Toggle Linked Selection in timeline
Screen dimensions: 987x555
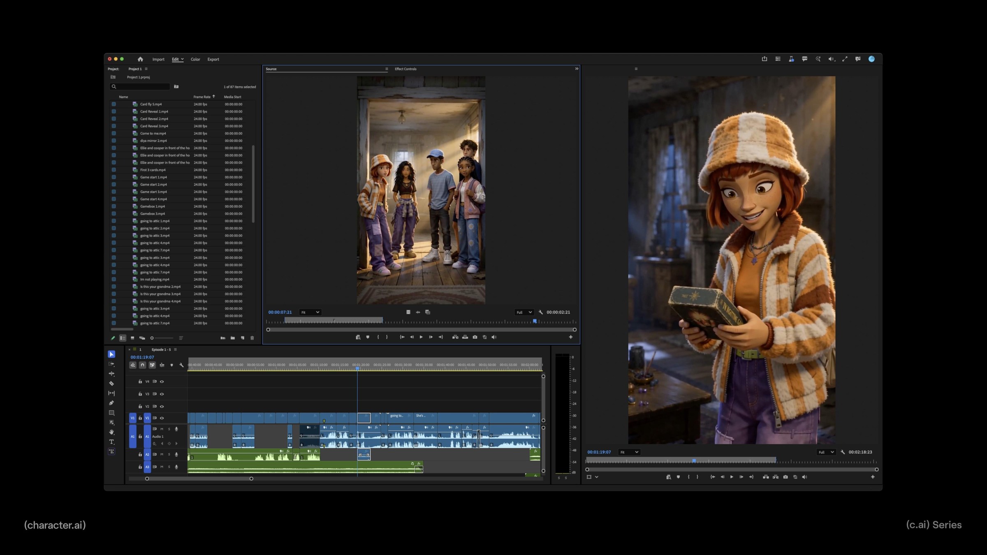152,365
